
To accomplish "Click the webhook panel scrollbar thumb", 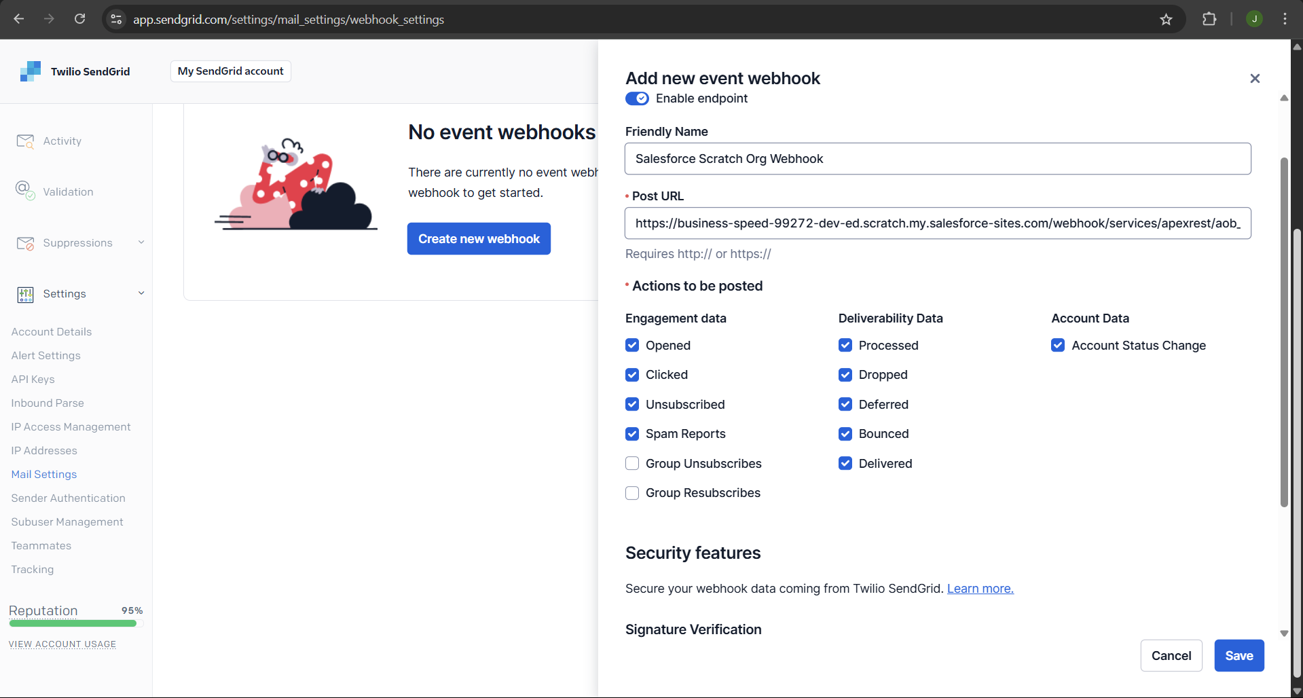I will [1284, 333].
